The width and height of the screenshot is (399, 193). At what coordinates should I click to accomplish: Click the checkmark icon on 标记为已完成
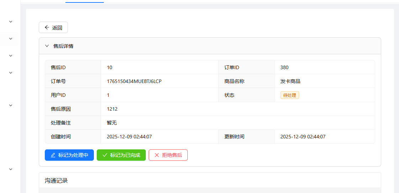point(105,155)
